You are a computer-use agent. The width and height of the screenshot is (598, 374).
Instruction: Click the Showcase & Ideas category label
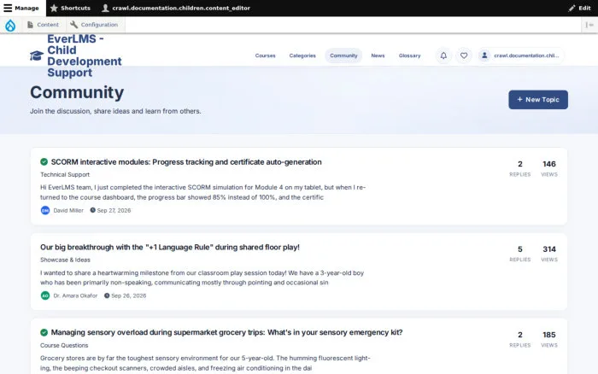(65, 260)
